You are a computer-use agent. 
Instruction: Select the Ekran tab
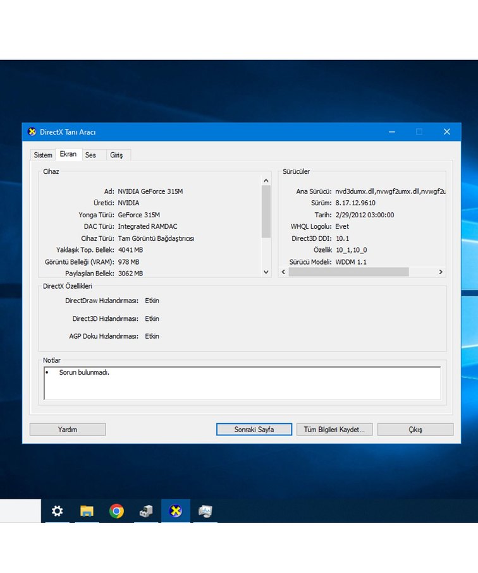(x=68, y=154)
